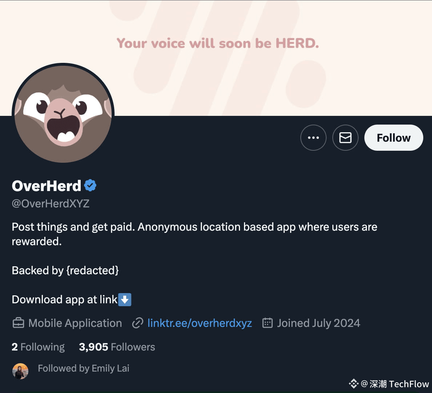Click the envelope message icon

345,138
